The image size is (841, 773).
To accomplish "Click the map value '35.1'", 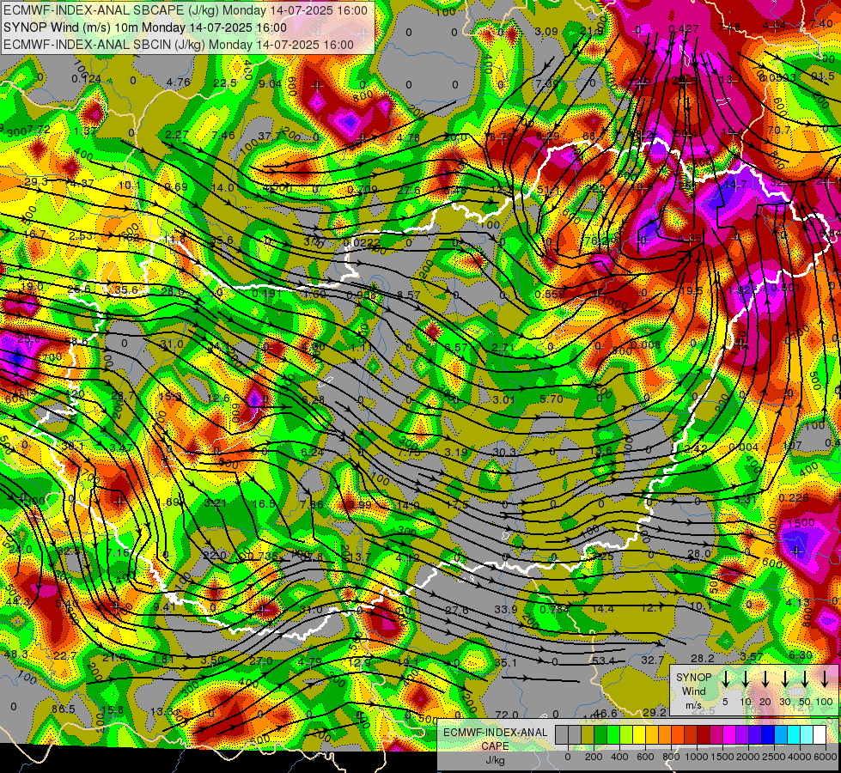I will click(505, 662).
